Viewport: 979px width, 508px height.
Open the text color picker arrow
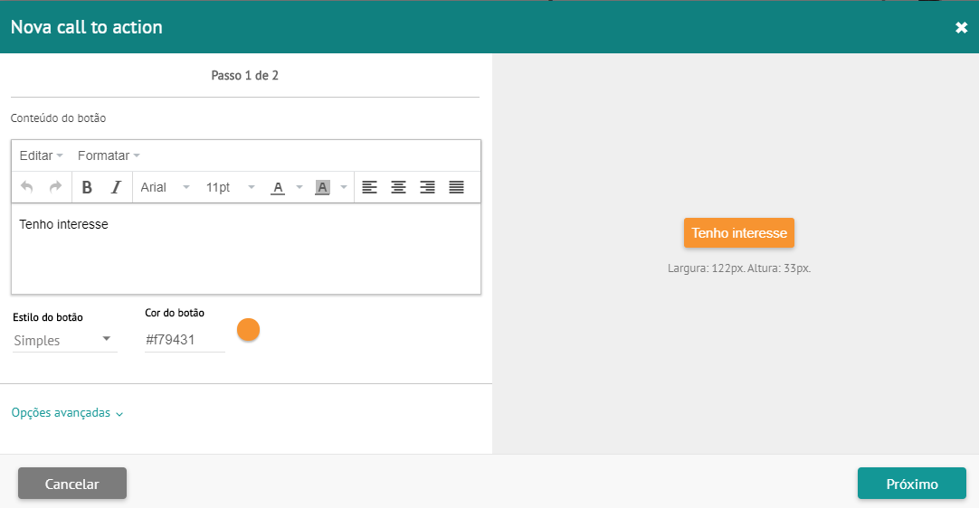pos(299,187)
